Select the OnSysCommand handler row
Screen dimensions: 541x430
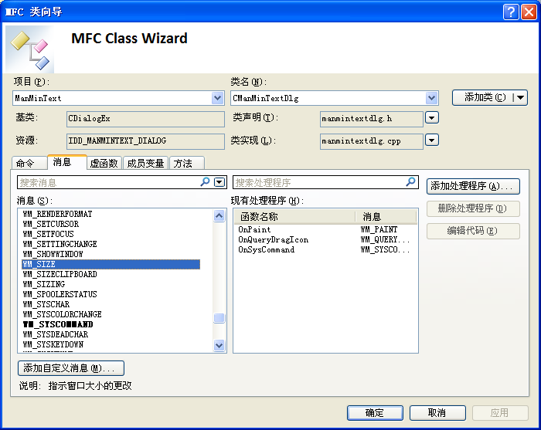(x=325, y=249)
